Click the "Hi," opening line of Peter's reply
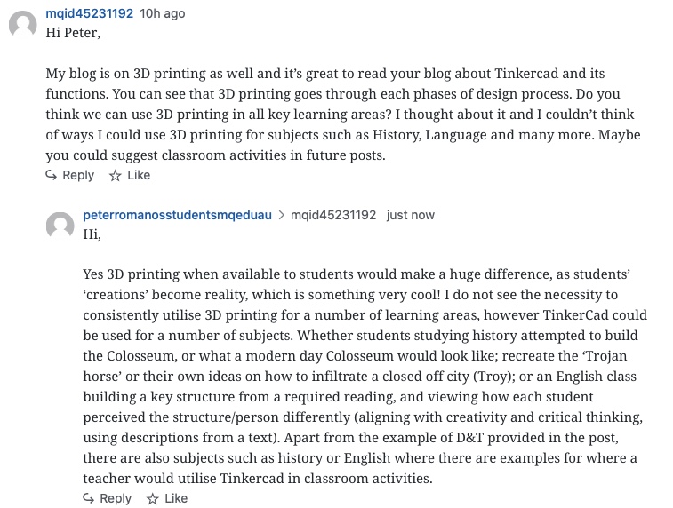Image resolution: width=673 pixels, height=508 pixels. pos(92,234)
